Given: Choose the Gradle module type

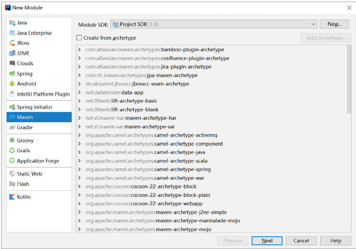Looking at the screenshot, I should click(39, 128).
